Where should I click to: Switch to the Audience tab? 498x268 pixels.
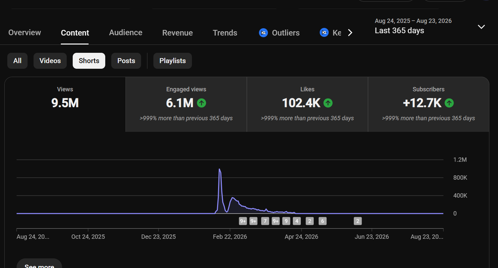point(125,33)
